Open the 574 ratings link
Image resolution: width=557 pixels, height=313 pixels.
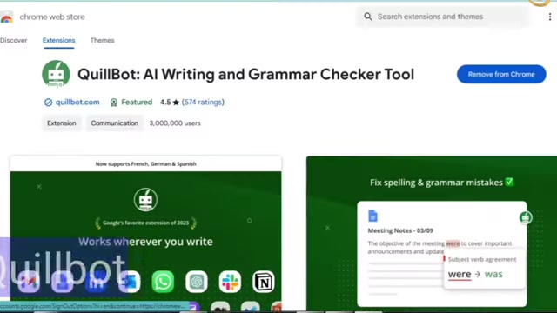(x=203, y=103)
